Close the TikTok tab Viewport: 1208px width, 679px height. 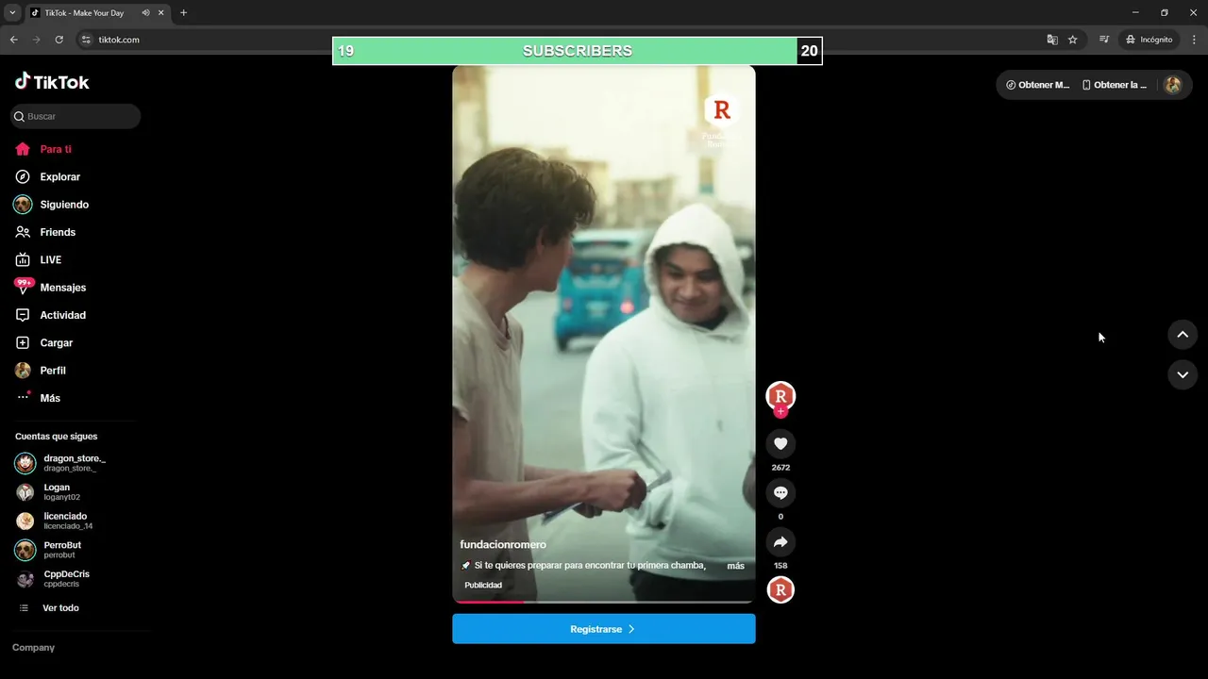coord(161,13)
